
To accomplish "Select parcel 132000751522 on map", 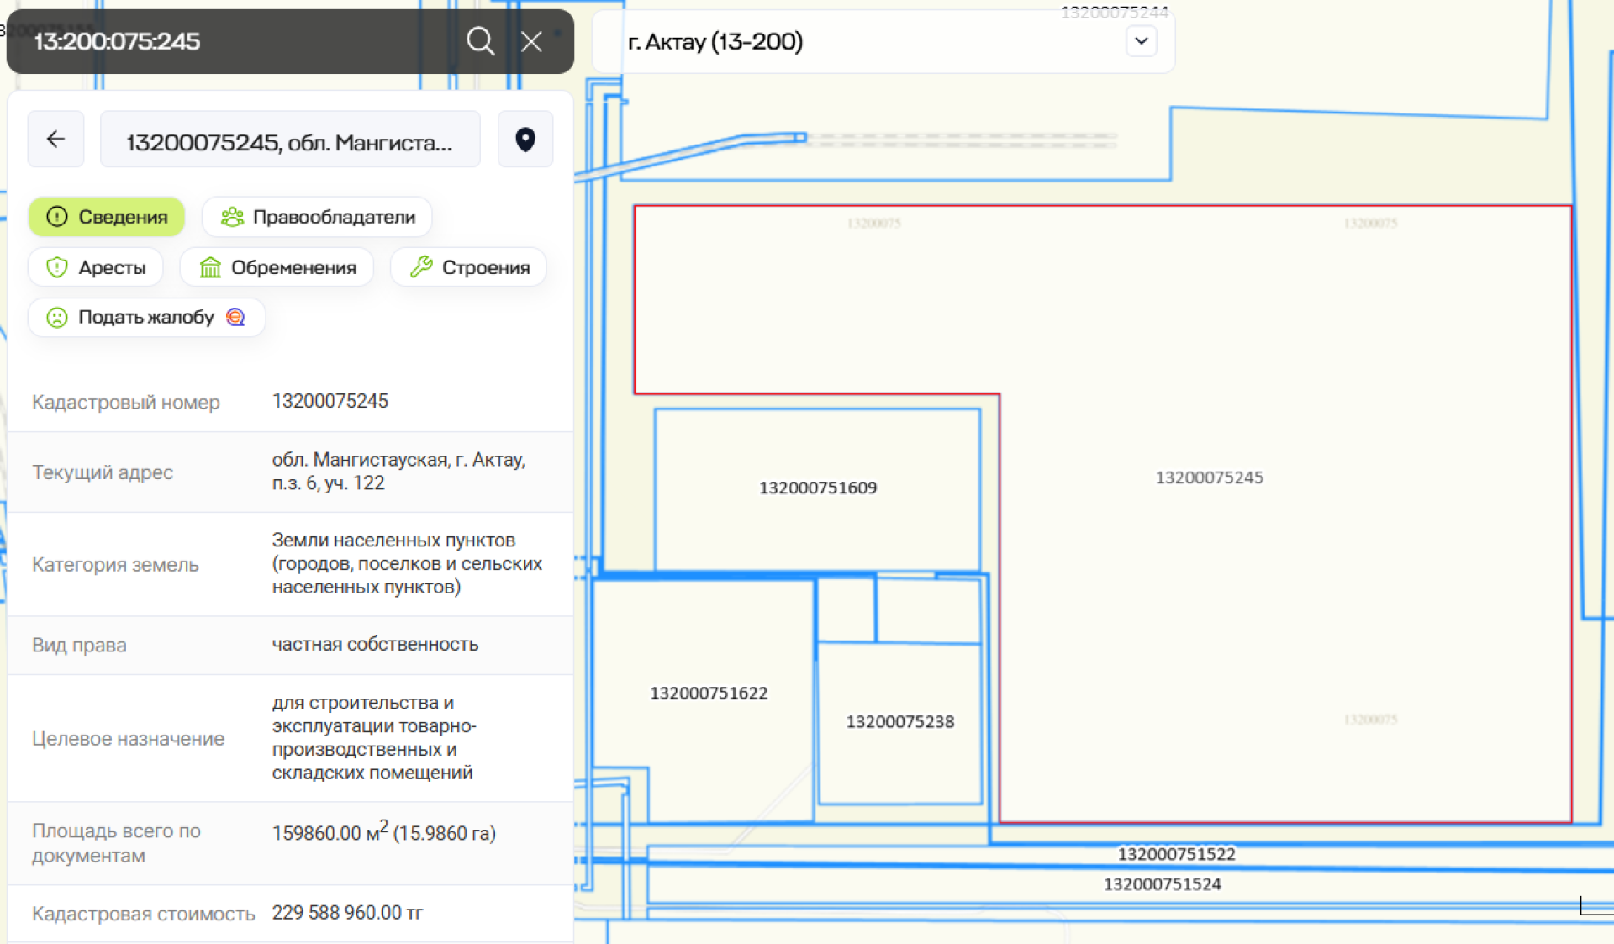I will point(1176,855).
